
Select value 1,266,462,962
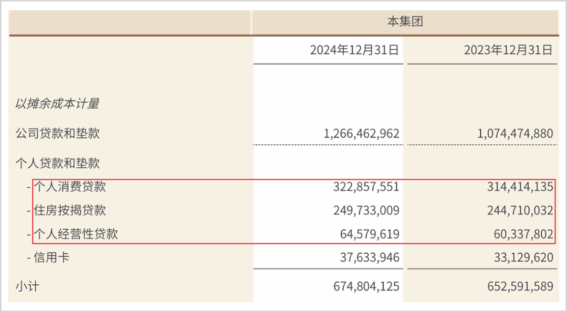[361, 134]
